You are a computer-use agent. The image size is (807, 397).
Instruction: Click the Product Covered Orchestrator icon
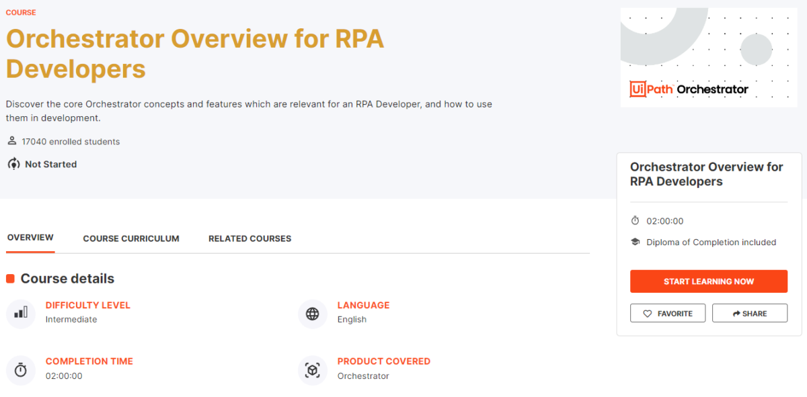tap(312, 370)
